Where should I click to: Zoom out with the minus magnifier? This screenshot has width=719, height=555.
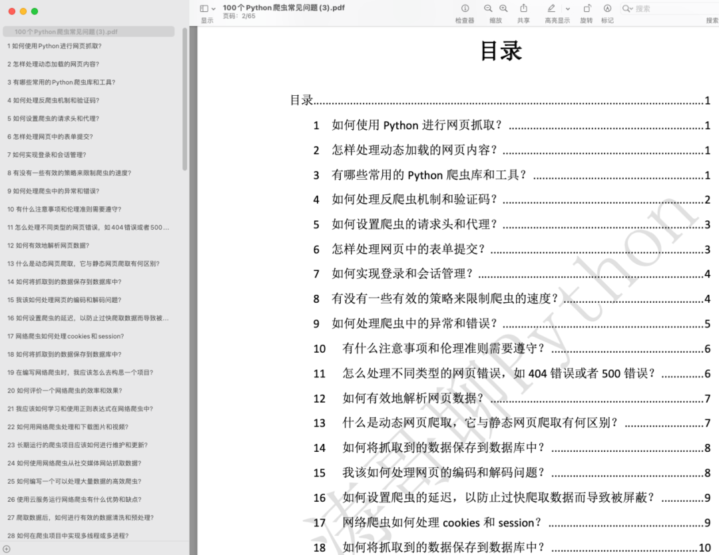pyautogui.click(x=488, y=8)
